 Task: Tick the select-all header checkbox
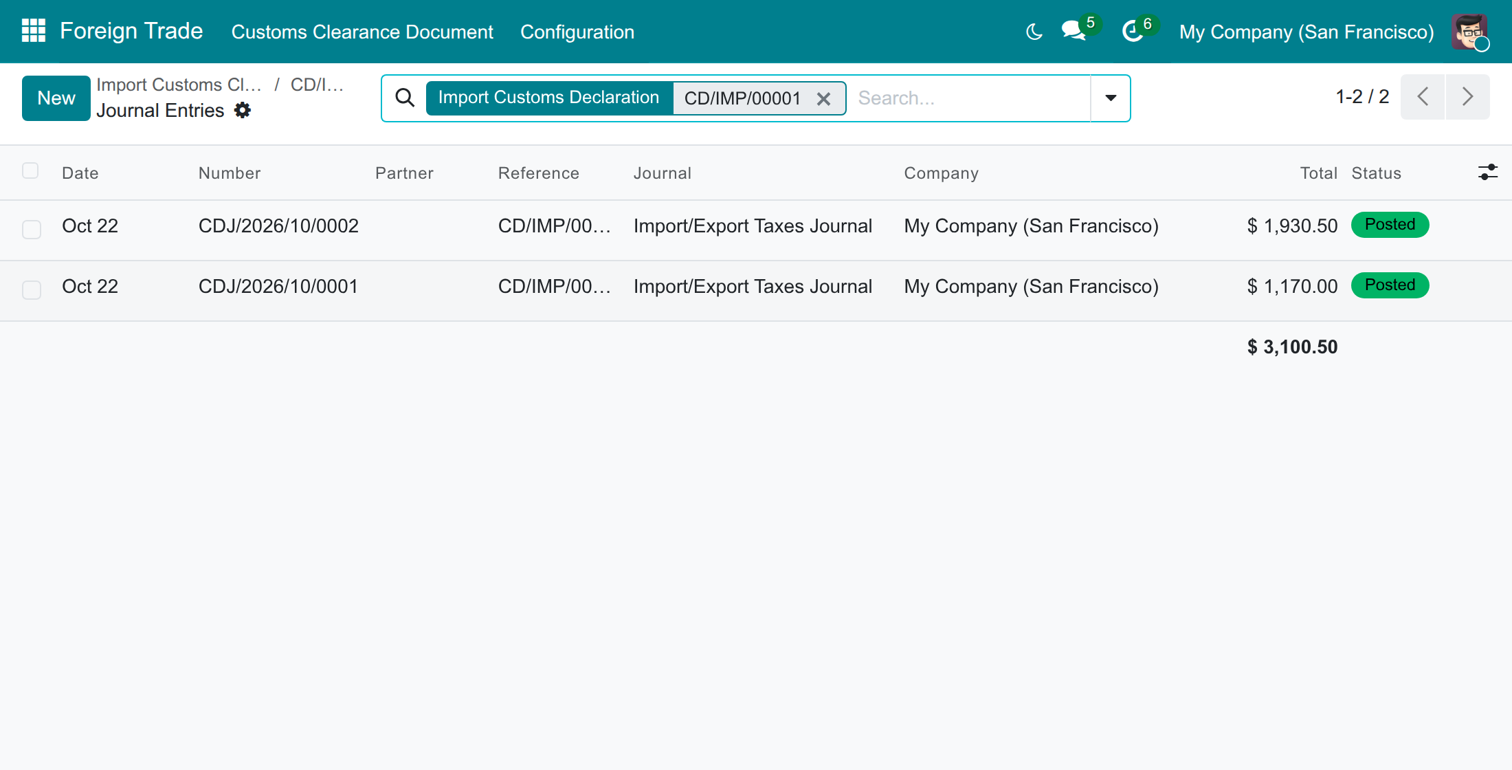coord(30,170)
